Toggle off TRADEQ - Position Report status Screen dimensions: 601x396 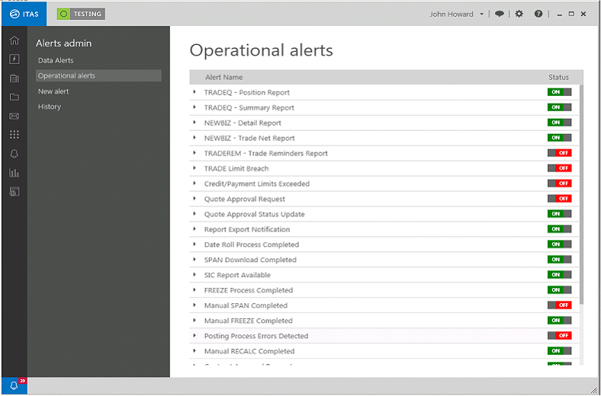coord(559,92)
